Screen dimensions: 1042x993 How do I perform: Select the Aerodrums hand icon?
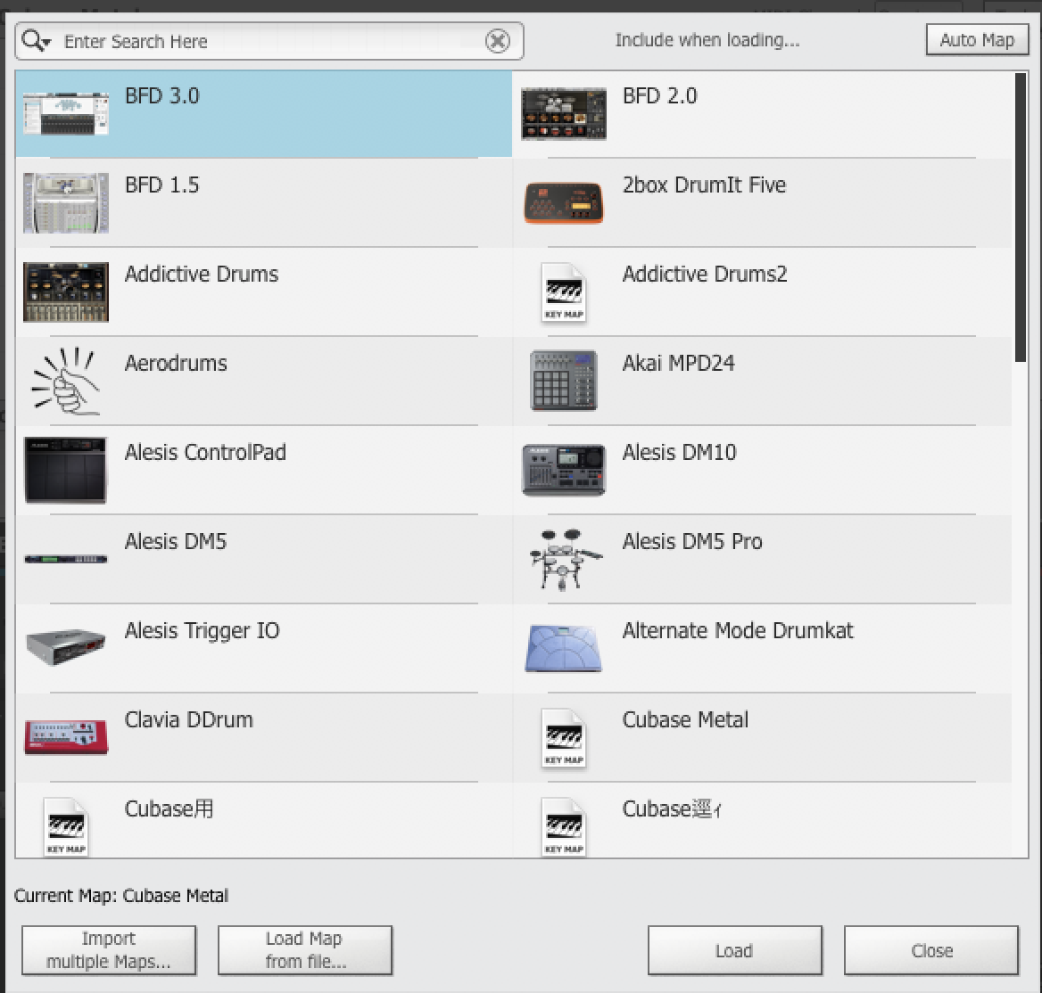tap(66, 381)
